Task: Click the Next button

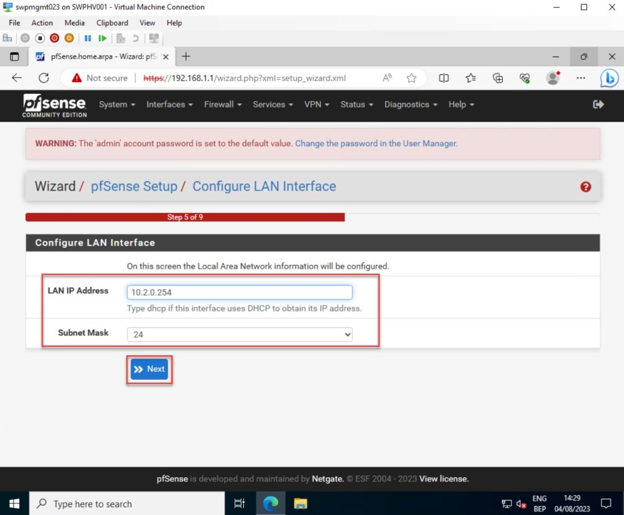Action: (149, 369)
